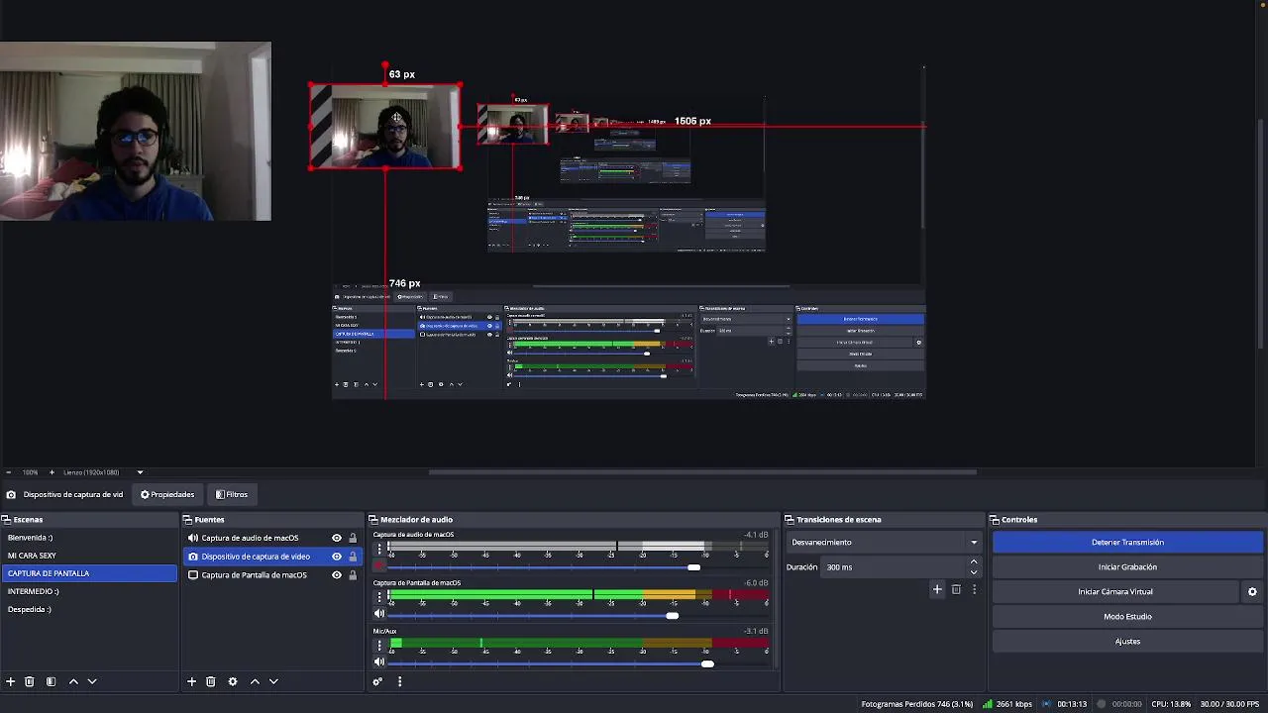Viewport: 1268px width, 713px height.
Task: Open options dots for Captura de Pantalla channel
Action: (378, 596)
